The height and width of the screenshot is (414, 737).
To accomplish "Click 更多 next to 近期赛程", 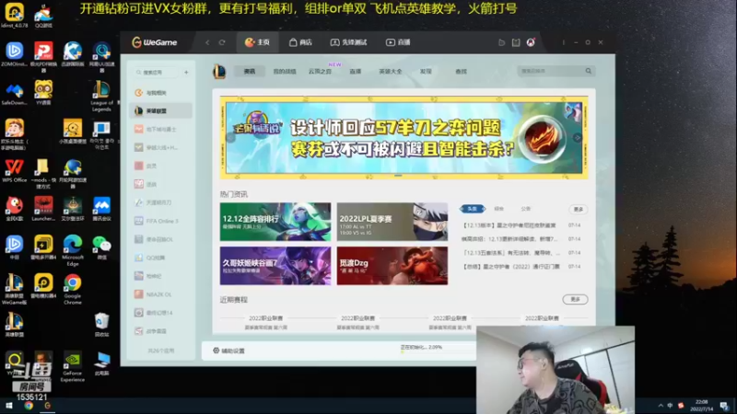I will tap(575, 299).
